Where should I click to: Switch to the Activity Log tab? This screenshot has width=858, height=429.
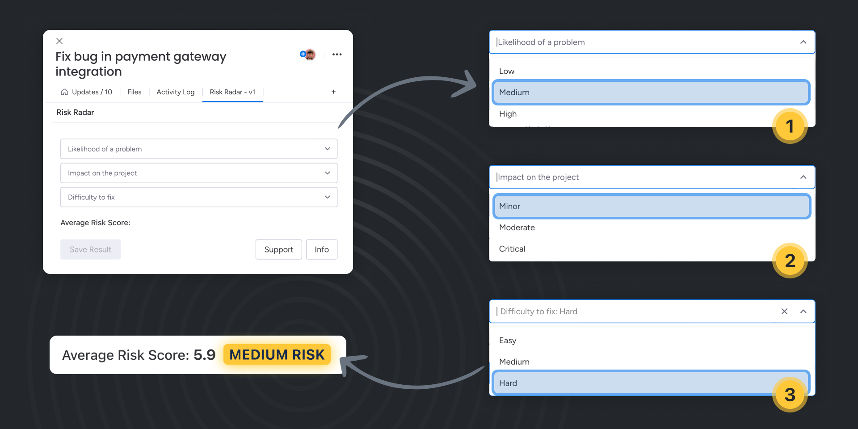pyautogui.click(x=175, y=92)
